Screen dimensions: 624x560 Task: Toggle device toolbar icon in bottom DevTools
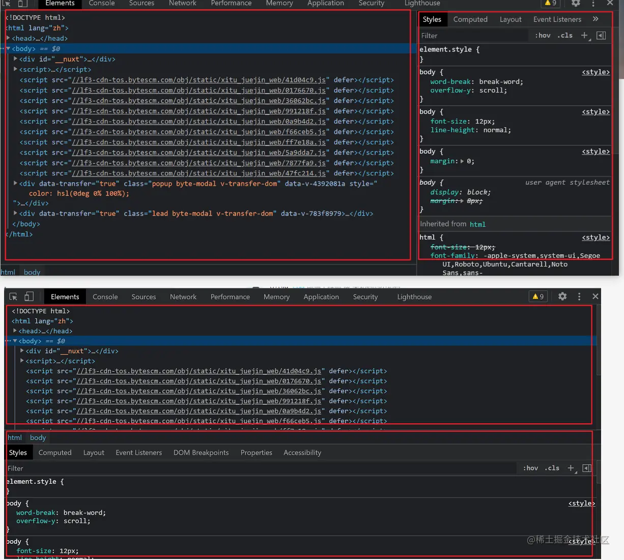[x=29, y=297]
